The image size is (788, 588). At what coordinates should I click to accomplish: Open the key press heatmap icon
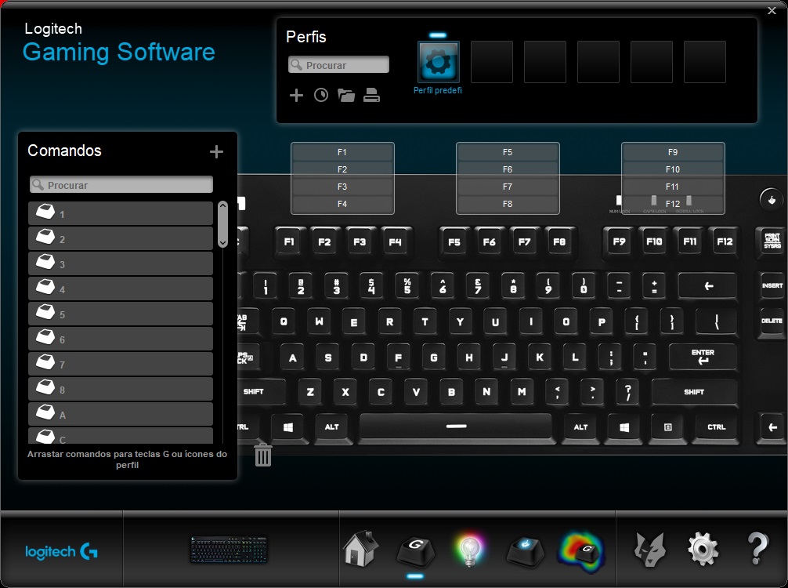[581, 552]
